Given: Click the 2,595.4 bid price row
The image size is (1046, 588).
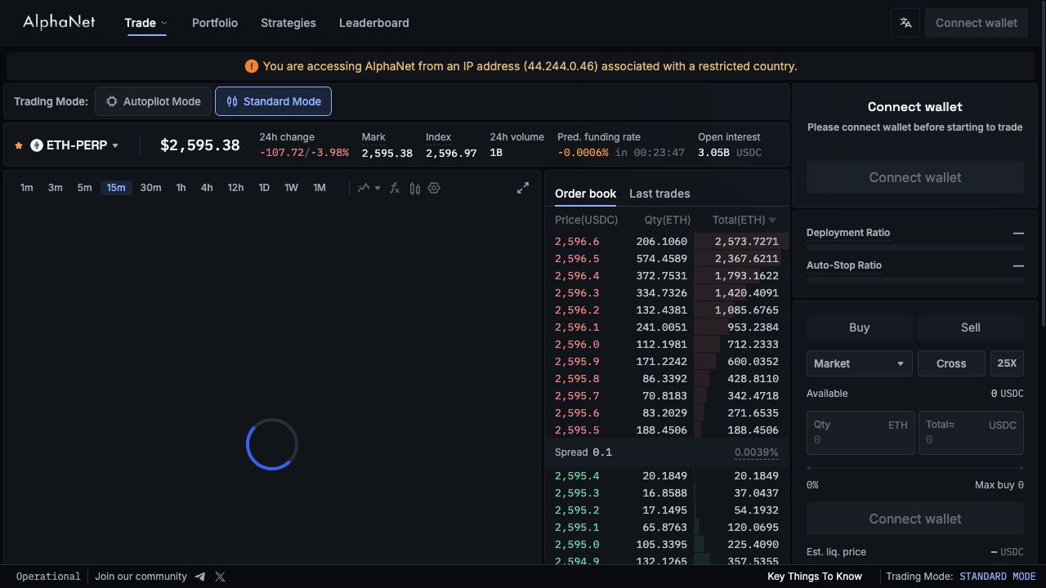Looking at the screenshot, I should [x=667, y=476].
